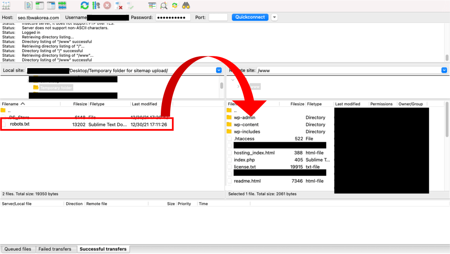Reconnect to the last used server
Image resolution: width=450 pixels, height=254 pixels.
click(x=130, y=5)
